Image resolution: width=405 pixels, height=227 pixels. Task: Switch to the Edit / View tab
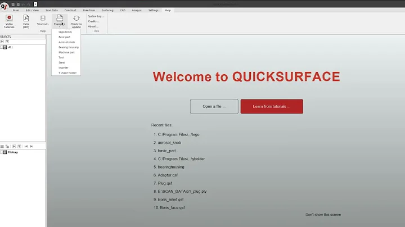click(x=32, y=10)
